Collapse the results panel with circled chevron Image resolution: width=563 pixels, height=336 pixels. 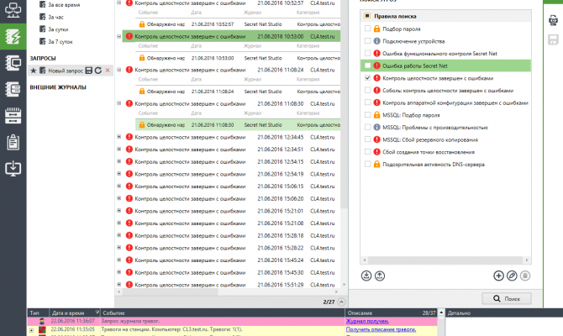click(x=341, y=302)
